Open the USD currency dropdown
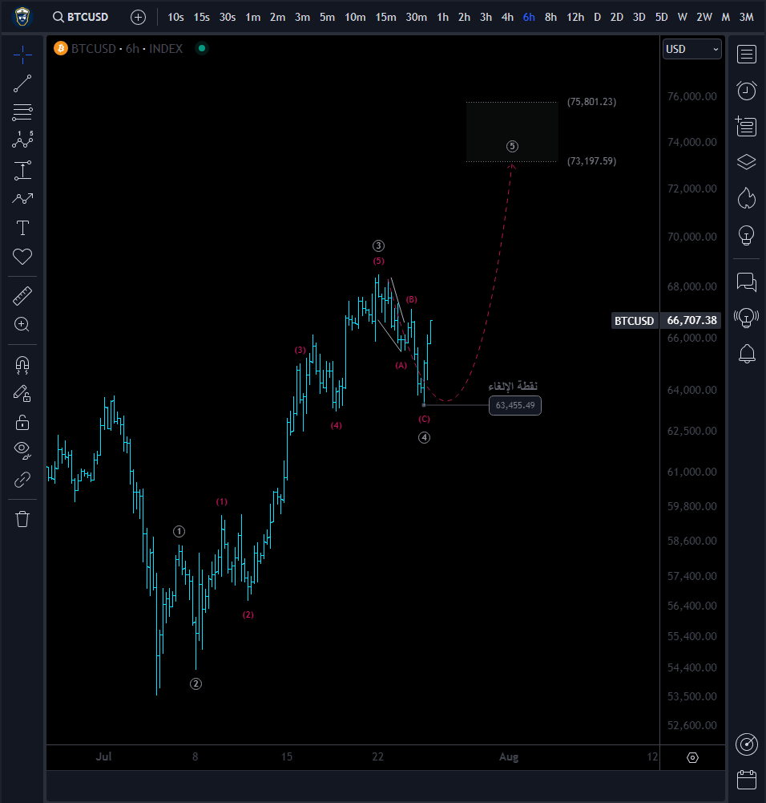This screenshot has height=803, width=766. (x=692, y=49)
